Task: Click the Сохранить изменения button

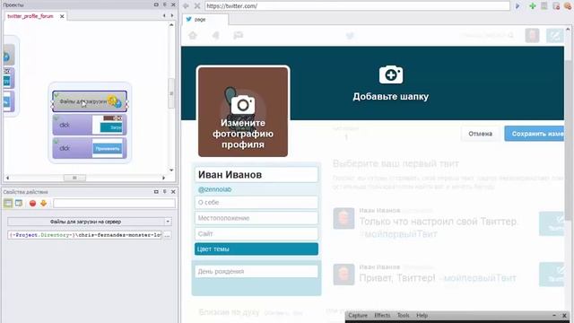Action: pyautogui.click(x=535, y=134)
